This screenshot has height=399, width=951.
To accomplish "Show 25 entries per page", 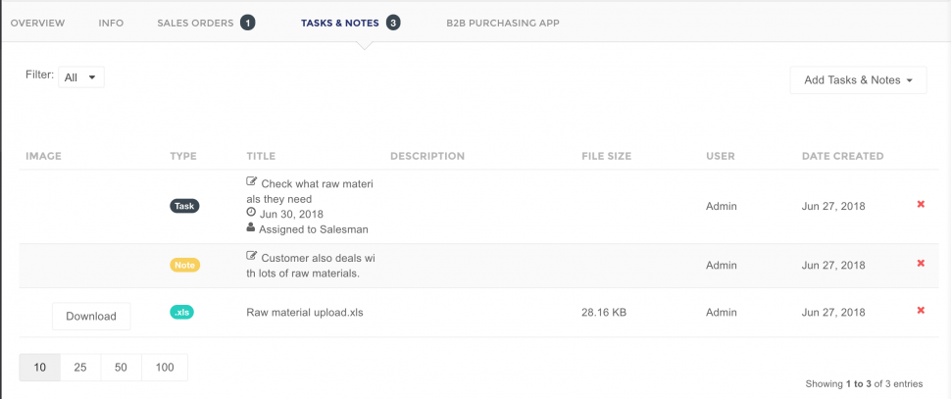I will (80, 368).
